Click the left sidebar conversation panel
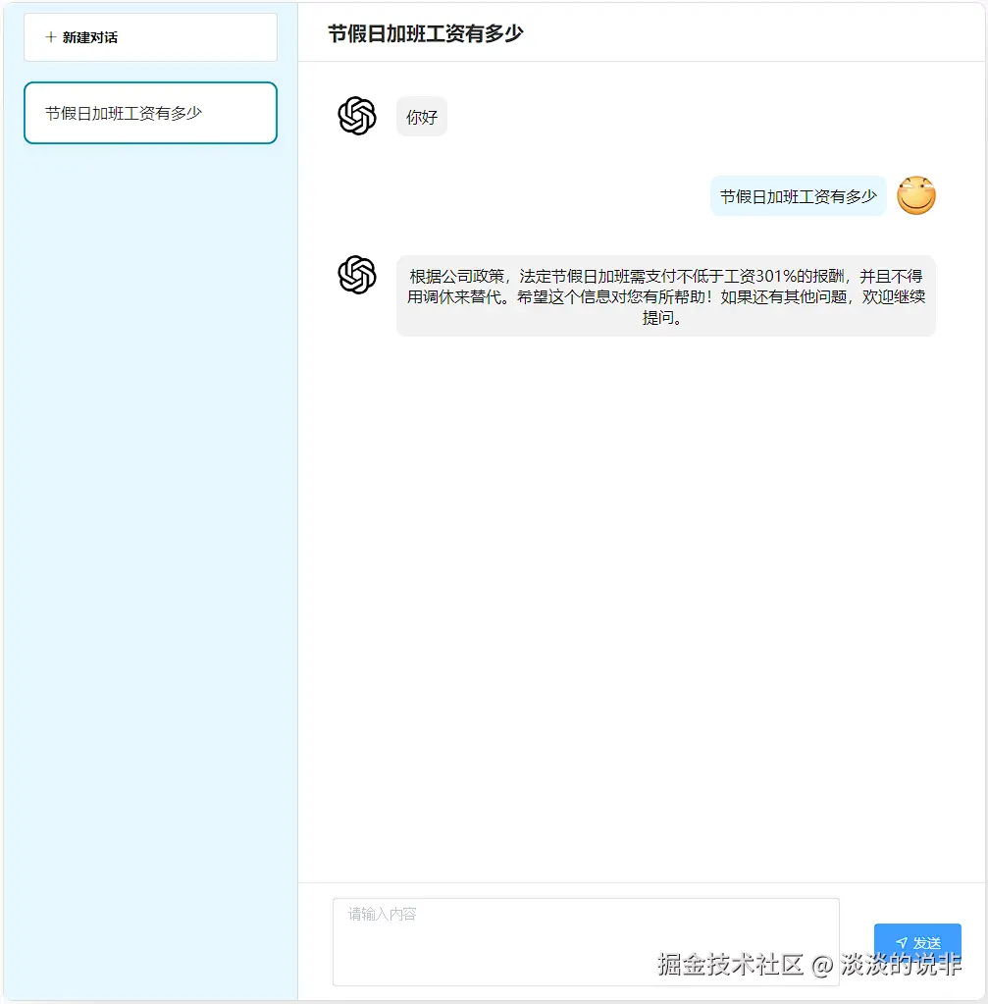 point(149,491)
